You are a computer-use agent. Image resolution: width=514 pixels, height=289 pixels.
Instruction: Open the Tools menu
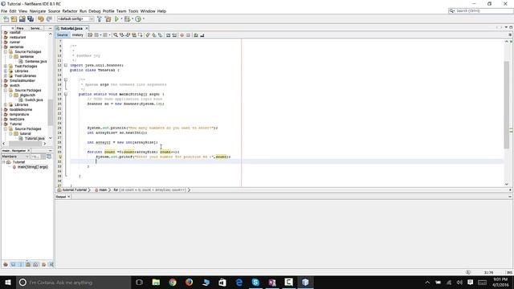133,11
